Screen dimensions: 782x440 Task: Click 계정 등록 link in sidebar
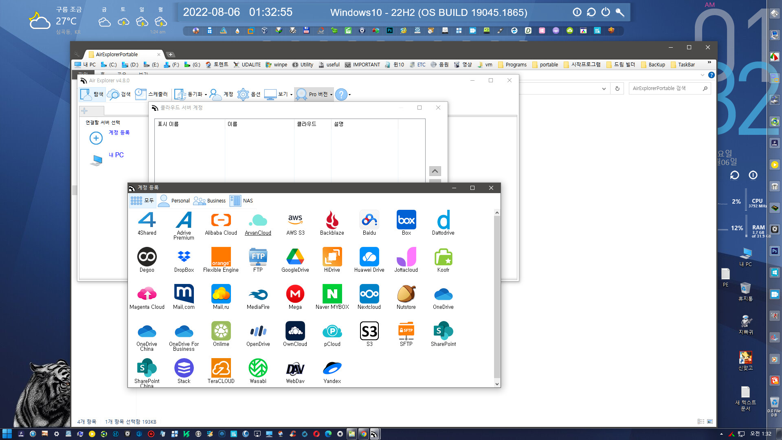point(119,133)
